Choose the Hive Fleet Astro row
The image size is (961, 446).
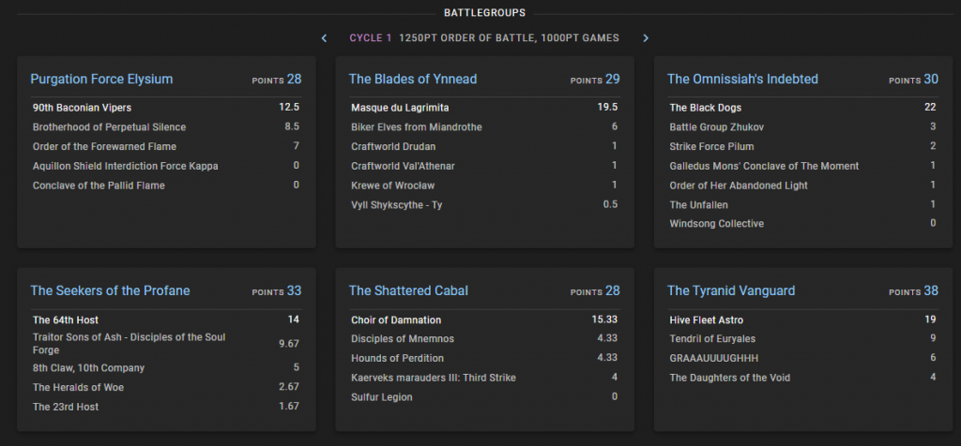tap(706, 320)
